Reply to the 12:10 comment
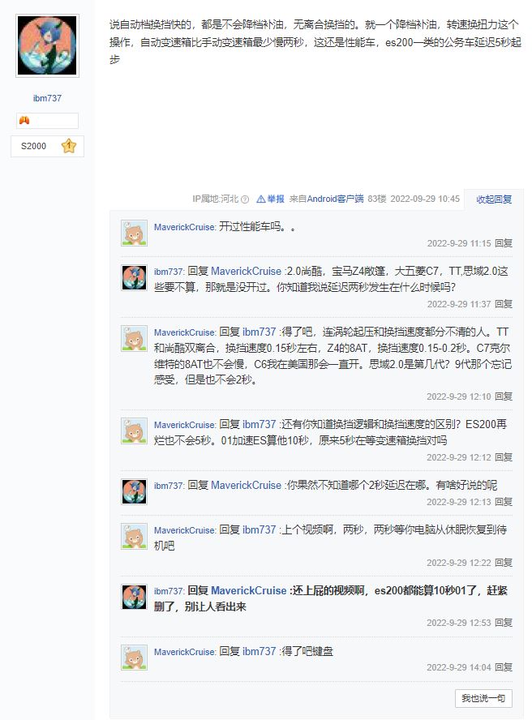The width and height of the screenshot is (532, 720). [x=504, y=396]
